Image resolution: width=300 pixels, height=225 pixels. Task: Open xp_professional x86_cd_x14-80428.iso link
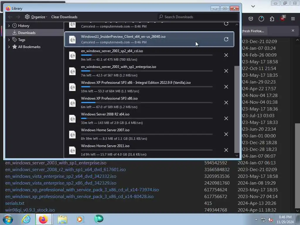tap(79, 197)
